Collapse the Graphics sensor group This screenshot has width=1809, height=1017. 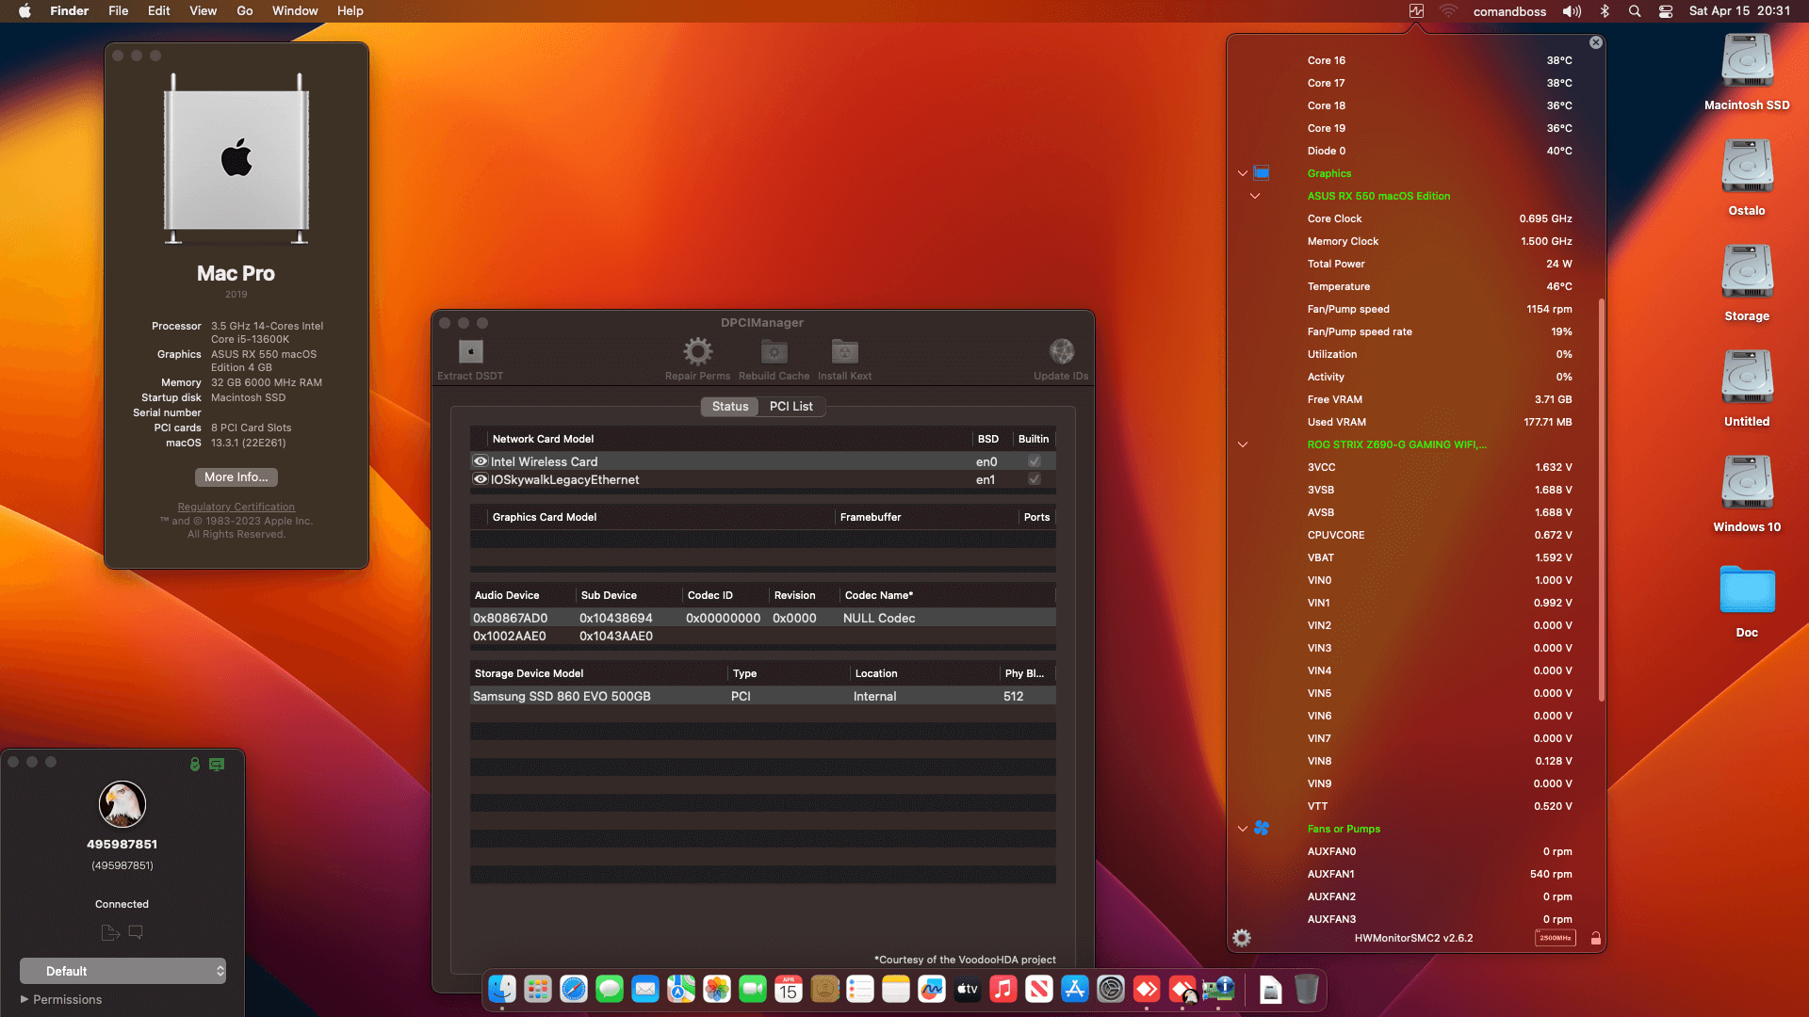point(1243,173)
